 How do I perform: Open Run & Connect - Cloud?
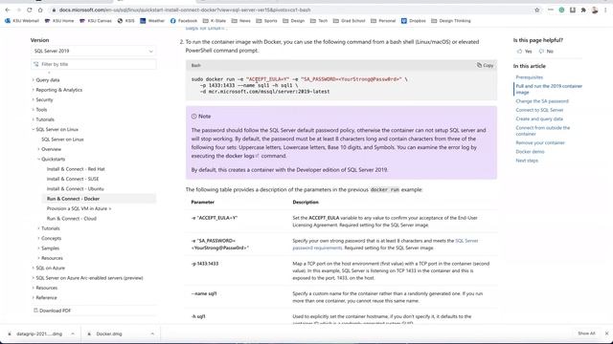pyautogui.click(x=72, y=219)
